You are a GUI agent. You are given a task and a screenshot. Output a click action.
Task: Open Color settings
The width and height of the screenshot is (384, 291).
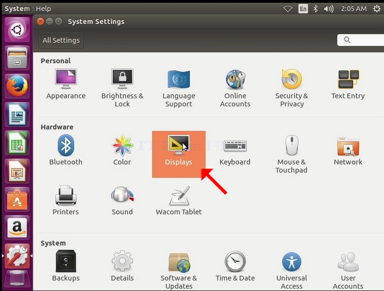[x=122, y=150]
